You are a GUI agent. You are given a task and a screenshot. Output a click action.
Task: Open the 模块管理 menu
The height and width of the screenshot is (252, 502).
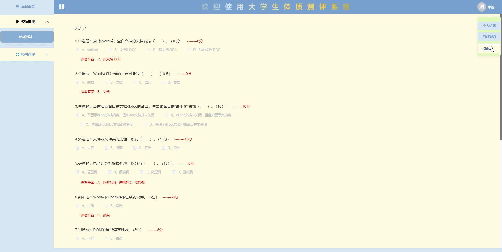[27, 54]
